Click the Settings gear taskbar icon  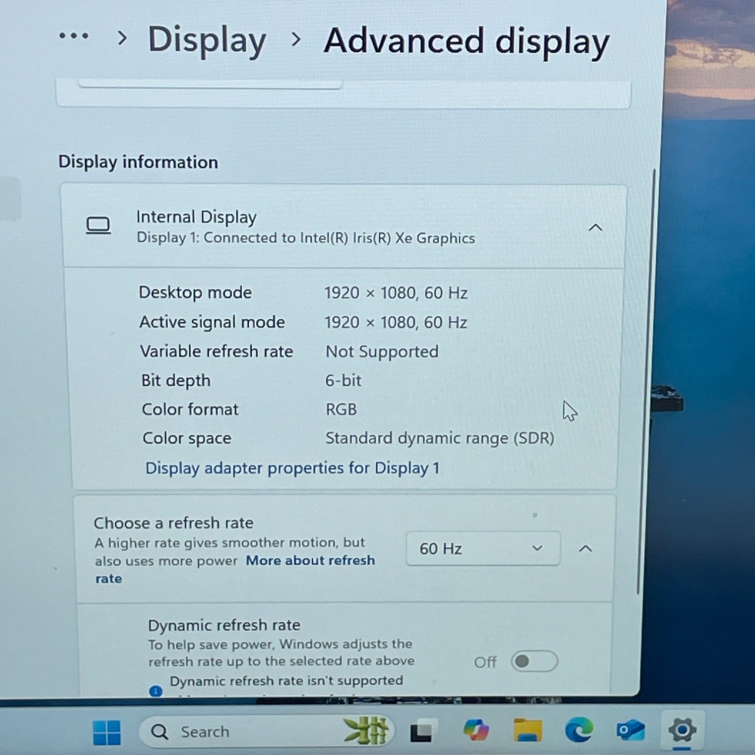click(x=682, y=729)
